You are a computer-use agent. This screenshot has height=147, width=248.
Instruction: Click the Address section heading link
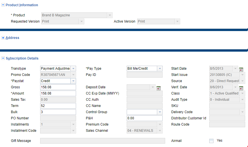12,38
